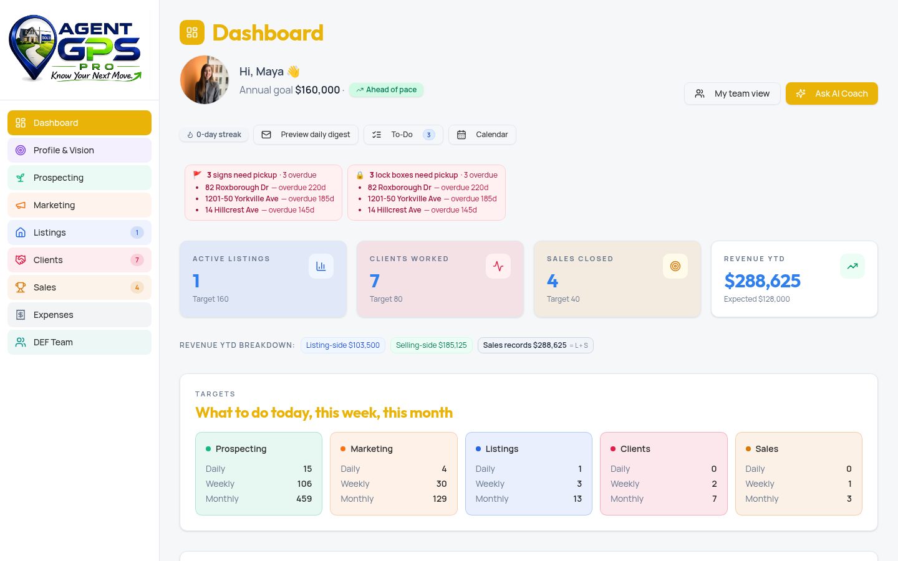Click the calendar icon on the Calendar button
The image size is (898, 561).
coord(461,135)
